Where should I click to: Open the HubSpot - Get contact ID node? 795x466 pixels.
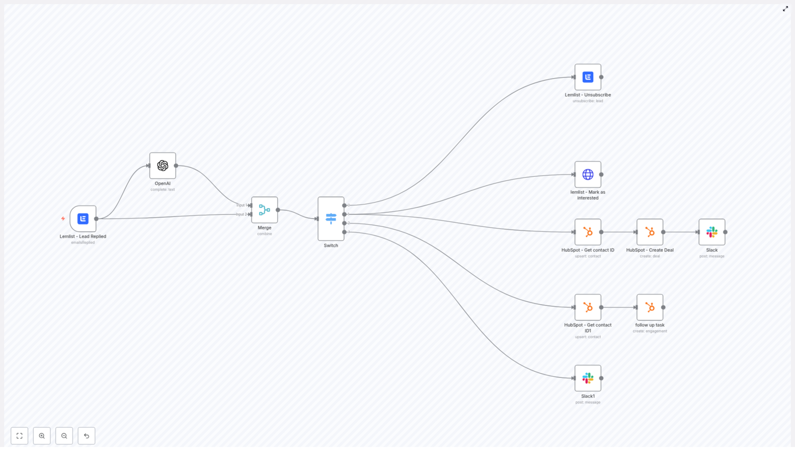[588, 232]
